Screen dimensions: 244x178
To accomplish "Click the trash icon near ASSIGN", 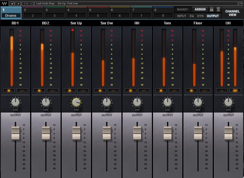I will tap(219, 9).
